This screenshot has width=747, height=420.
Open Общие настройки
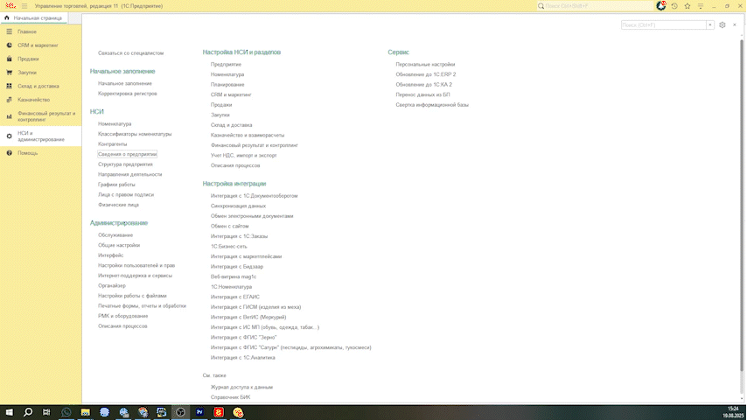point(119,245)
